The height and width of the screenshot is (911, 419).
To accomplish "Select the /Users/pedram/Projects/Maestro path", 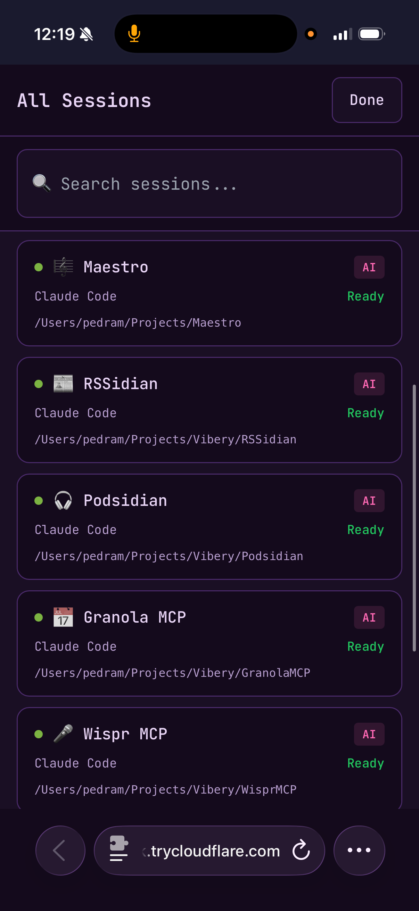I will click(138, 323).
